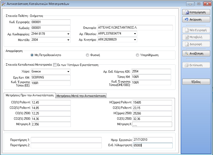Click the Παρατήρηση 1 field
This screenshot has height=155, width=213.
(x=66, y=140)
